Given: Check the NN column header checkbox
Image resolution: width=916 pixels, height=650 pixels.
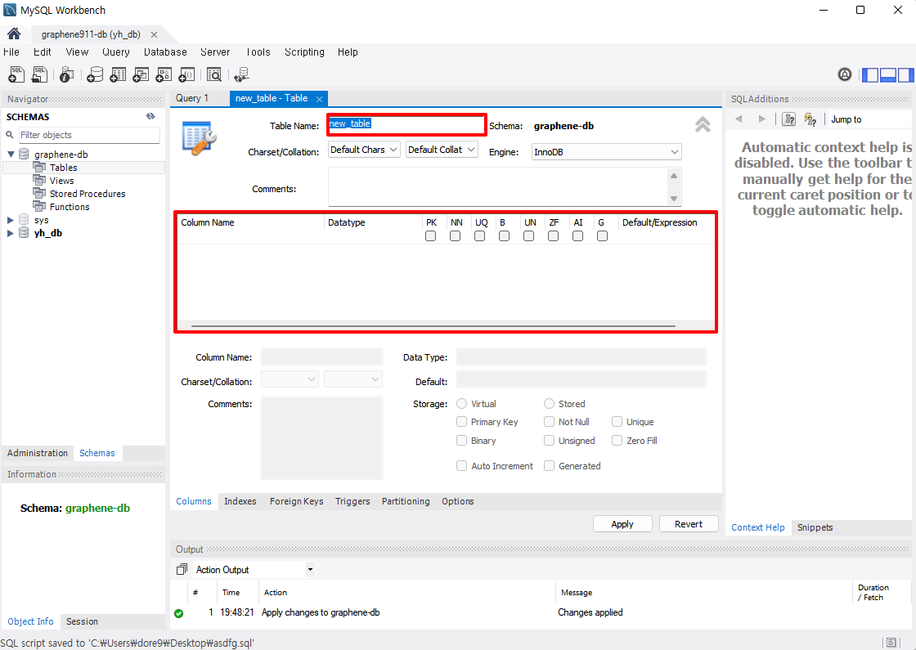Looking at the screenshot, I should tap(455, 236).
